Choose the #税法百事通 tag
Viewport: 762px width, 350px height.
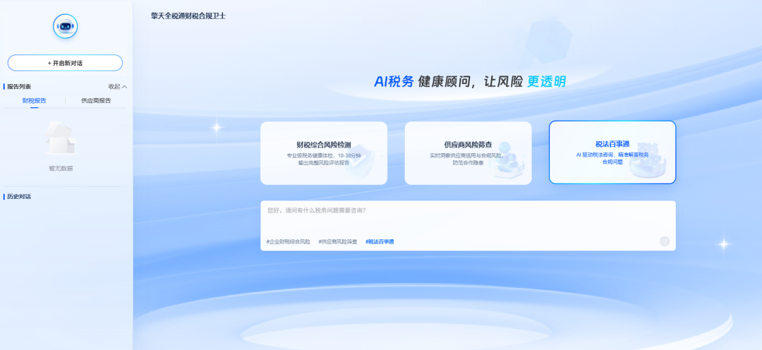tap(380, 241)
